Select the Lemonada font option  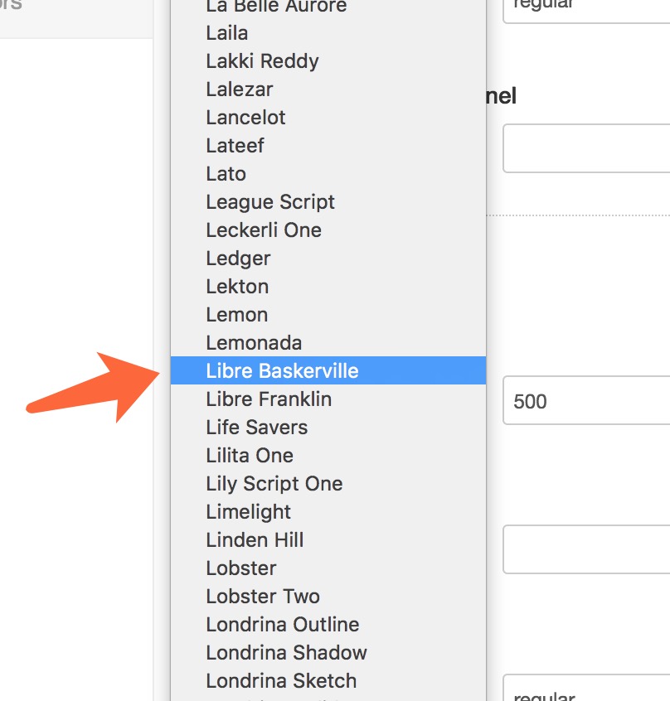(x=254, y=342)
